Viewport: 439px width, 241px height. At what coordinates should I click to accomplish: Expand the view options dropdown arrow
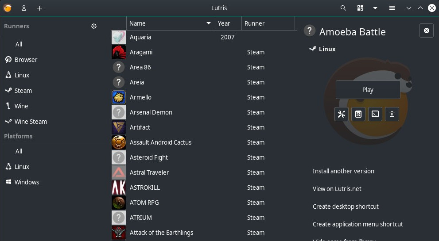point(375,8)
